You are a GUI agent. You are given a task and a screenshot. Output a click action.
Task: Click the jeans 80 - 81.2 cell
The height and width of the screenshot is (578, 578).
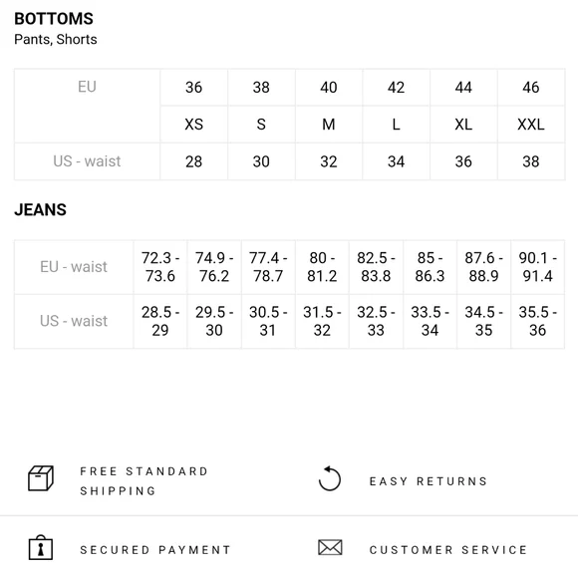[x=322, y=267]
